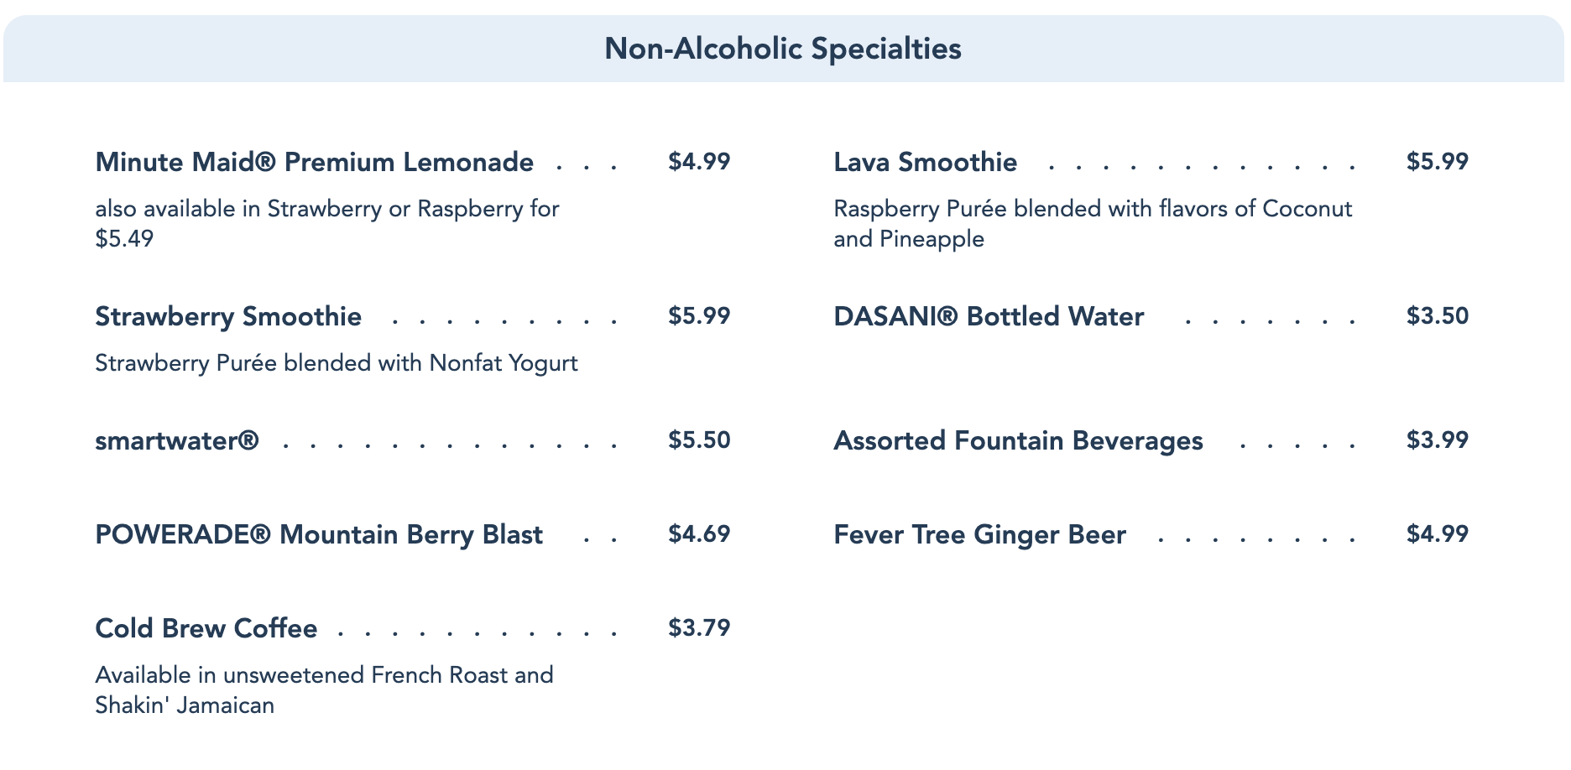1571x770 pixels.
Task: Click the Strawberry Smoothie menu item
Action: (228, 316)
